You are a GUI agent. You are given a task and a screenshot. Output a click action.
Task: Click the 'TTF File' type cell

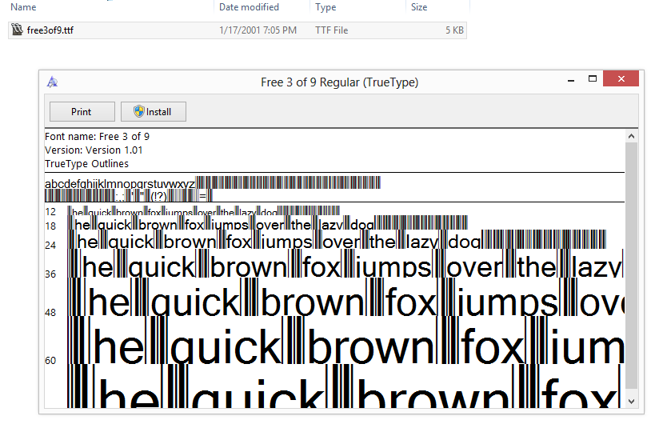coord(332,30)
